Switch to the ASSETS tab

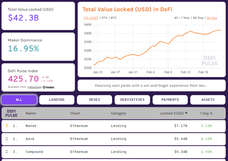coord(208,100)
